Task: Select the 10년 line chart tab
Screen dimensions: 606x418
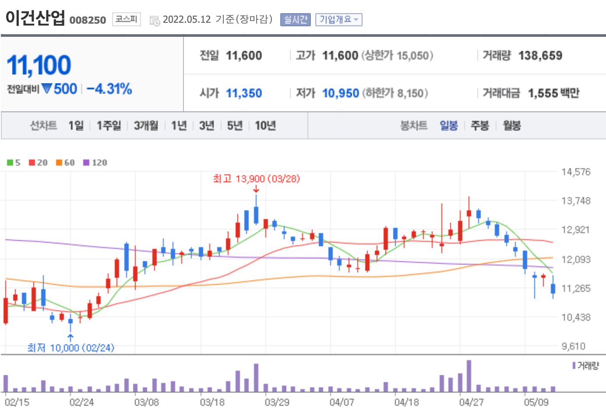Action: click(x=265, y=126)
